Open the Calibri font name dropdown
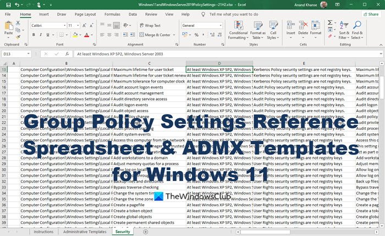The image size is (385, 236). pyautogui.click(x=64, y=25)
